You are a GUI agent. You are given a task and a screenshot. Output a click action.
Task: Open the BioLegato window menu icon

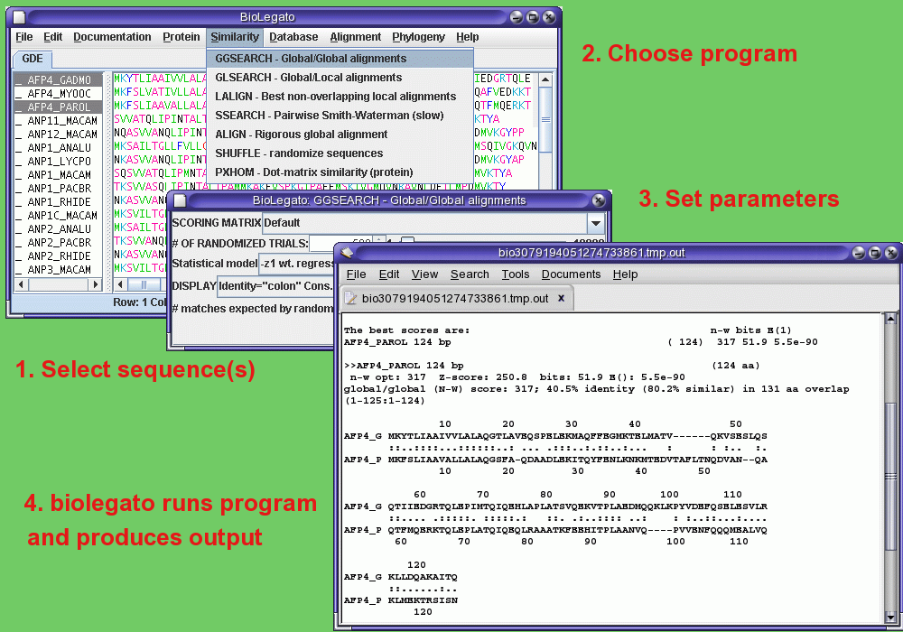point(19,17)
